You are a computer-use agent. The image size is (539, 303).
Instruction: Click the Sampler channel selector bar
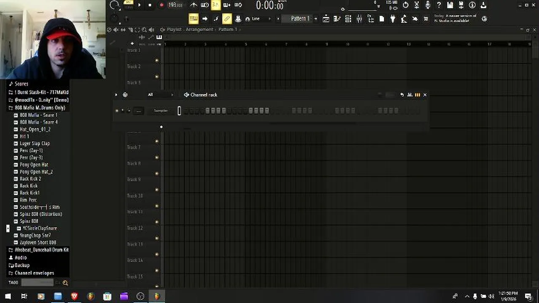click(x=179, y=111)
